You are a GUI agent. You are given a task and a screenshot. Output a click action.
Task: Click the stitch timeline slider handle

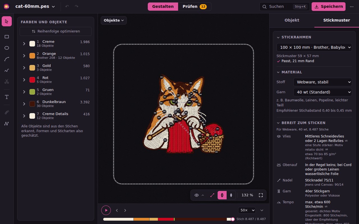point(233,219)
